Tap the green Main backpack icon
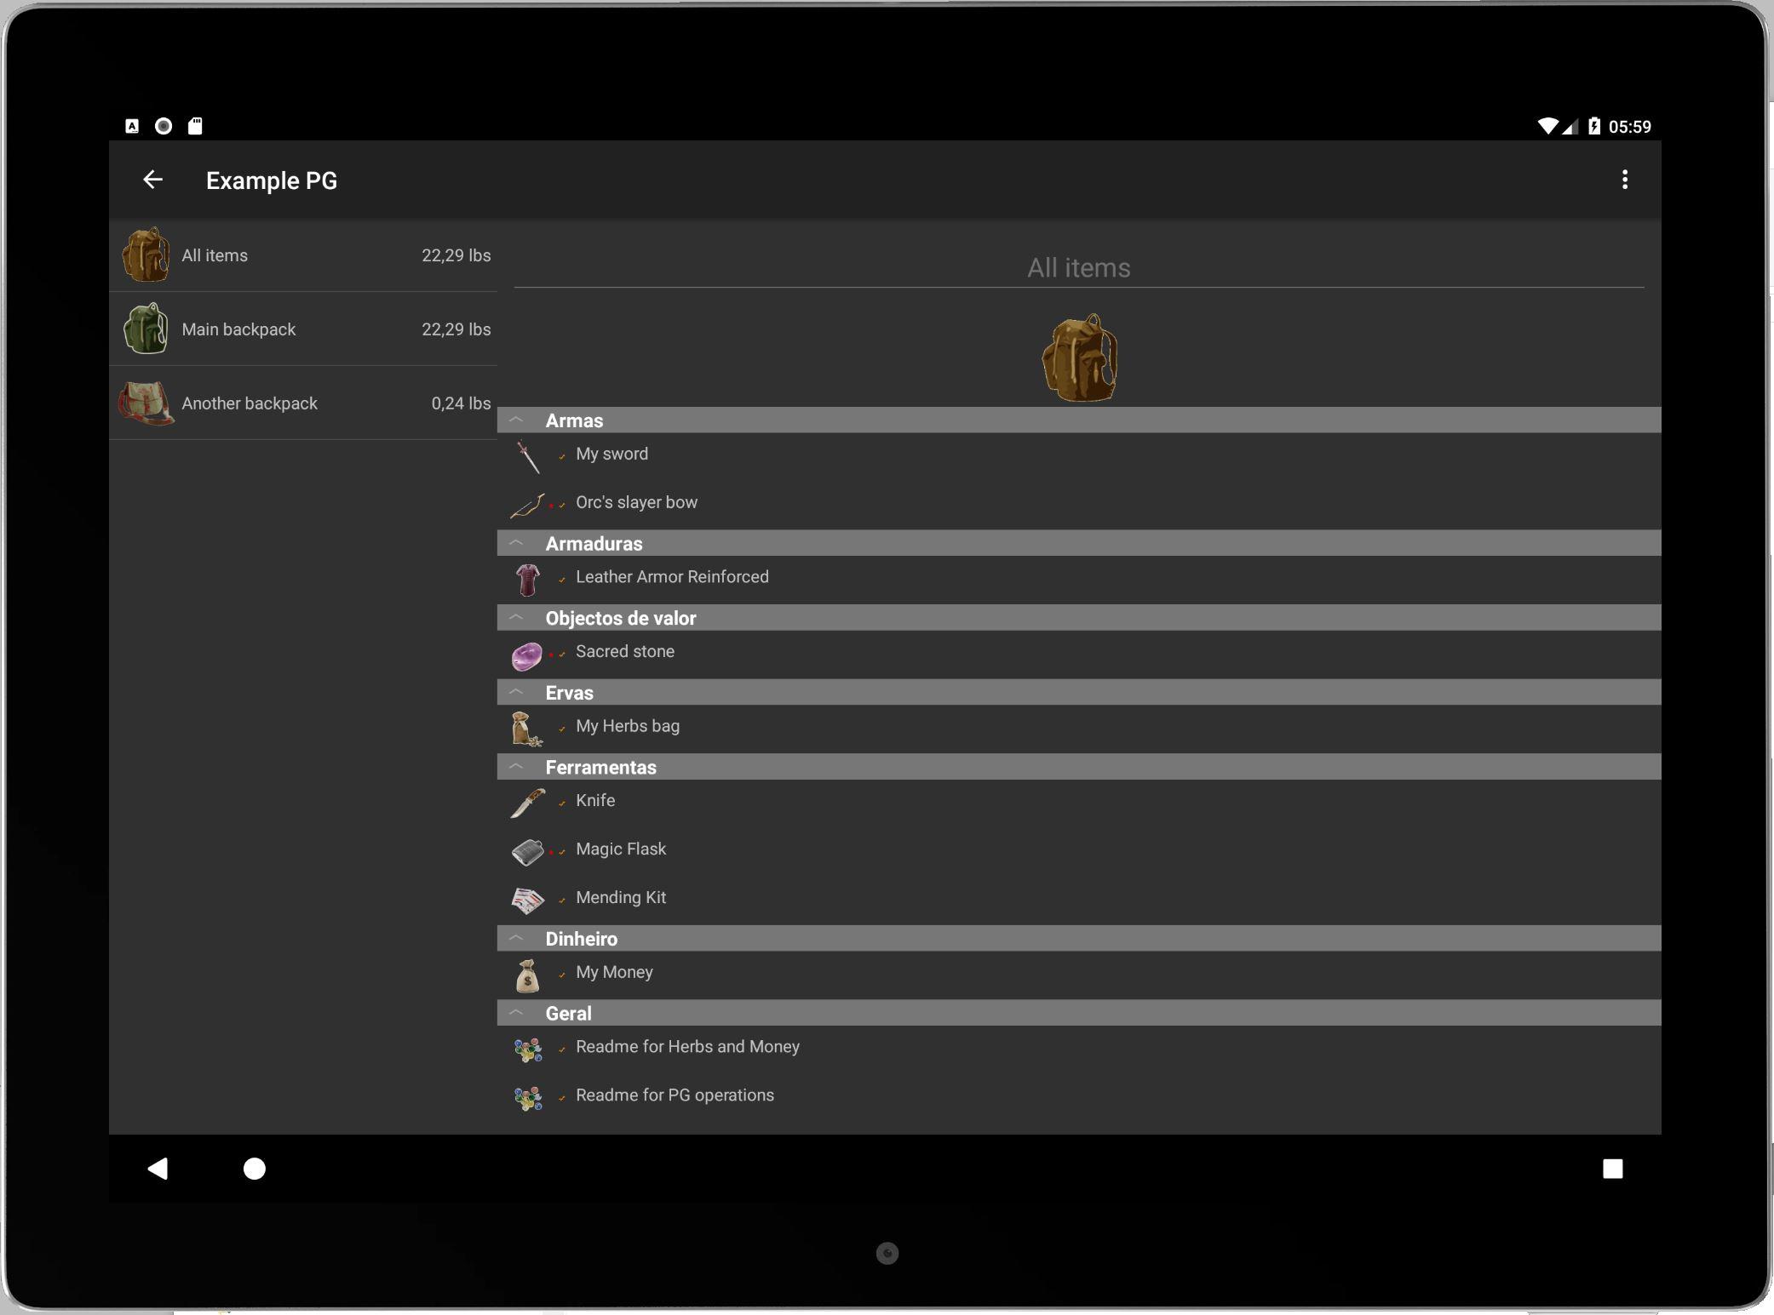The width and height of the screenshot is (1774, 1315). [146, 329]
